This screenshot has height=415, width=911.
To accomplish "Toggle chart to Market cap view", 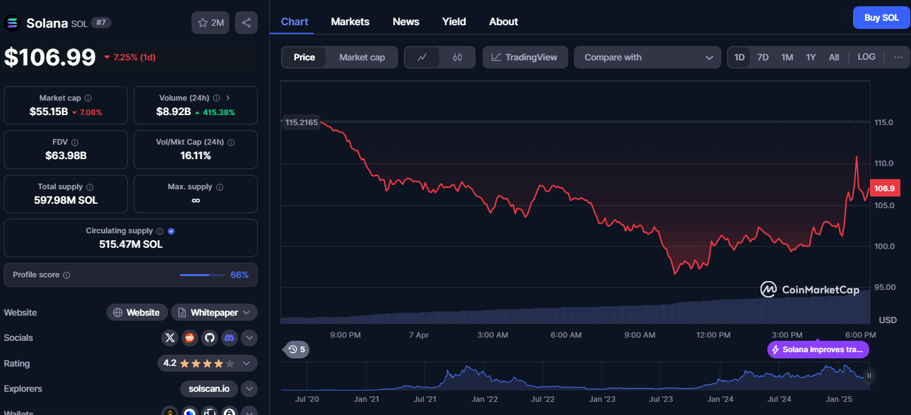I will [362, 57].
